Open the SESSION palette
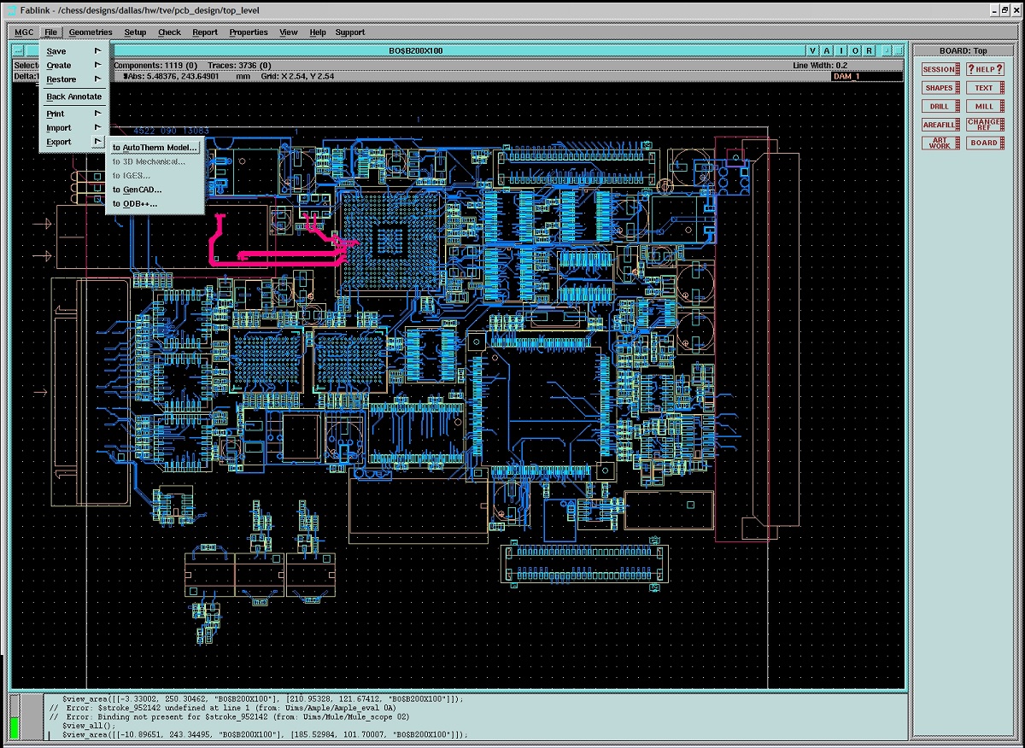 point(939,68)
